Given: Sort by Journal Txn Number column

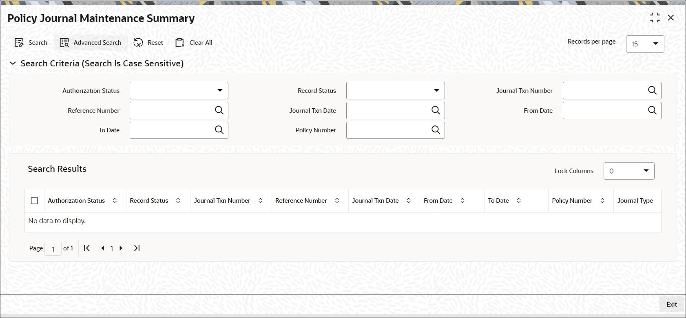Looking at the screenshot, I should [x=260, y=201].
